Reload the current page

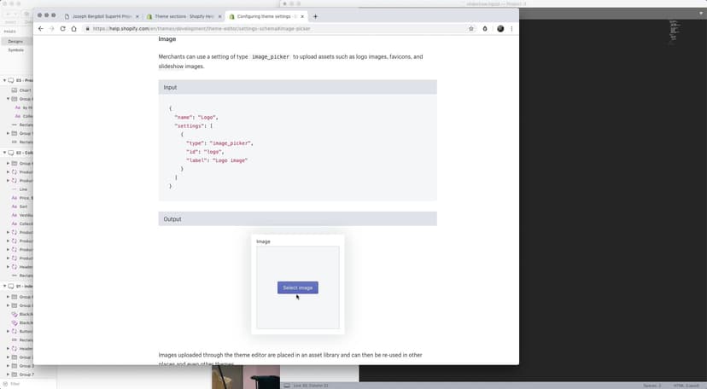point(62,28)
